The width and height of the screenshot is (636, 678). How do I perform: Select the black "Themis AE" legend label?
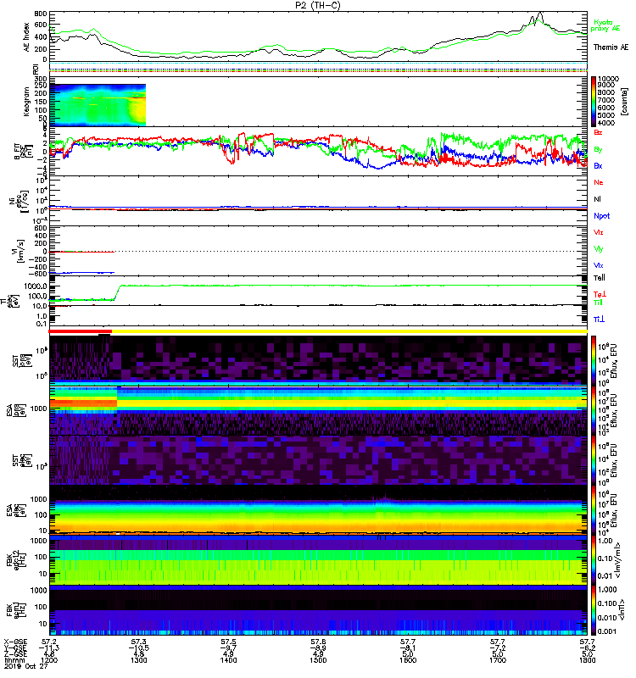(x=611, y=47)
